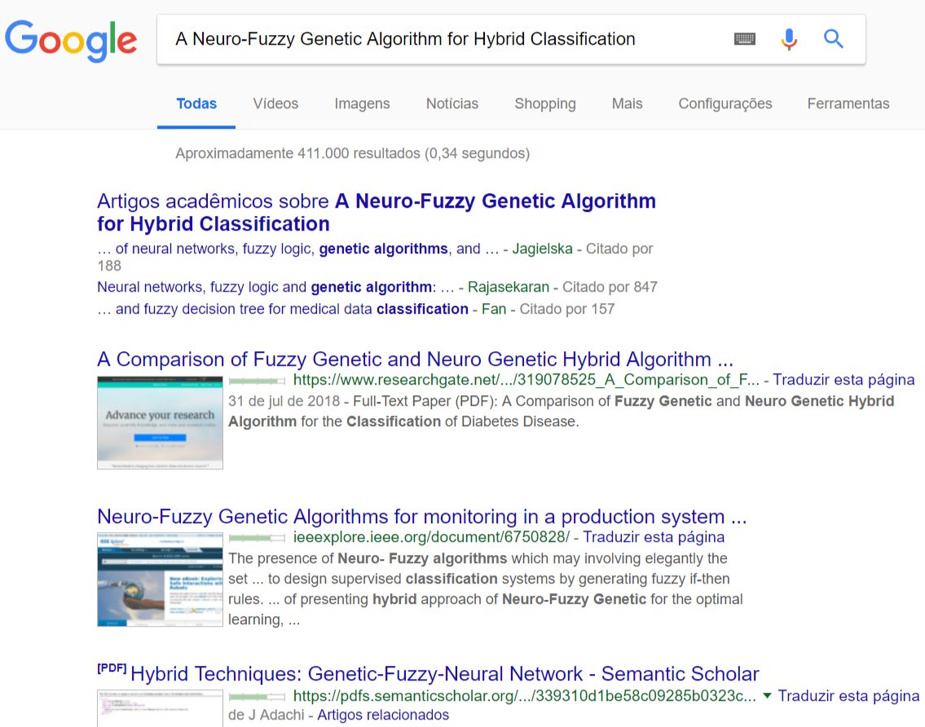Click the ieeexplore.ieee.org URL

tap(431, 538)
